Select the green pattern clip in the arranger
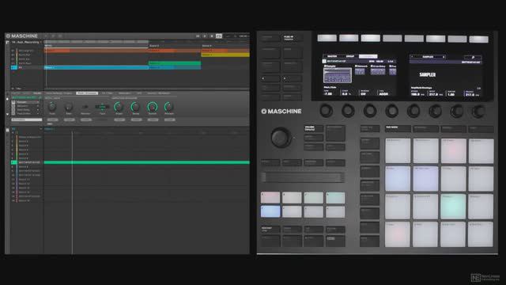The image size is (506, 285). point(175,63)
